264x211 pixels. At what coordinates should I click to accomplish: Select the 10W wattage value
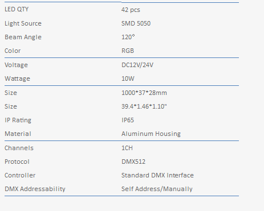[x=128, y=78]
